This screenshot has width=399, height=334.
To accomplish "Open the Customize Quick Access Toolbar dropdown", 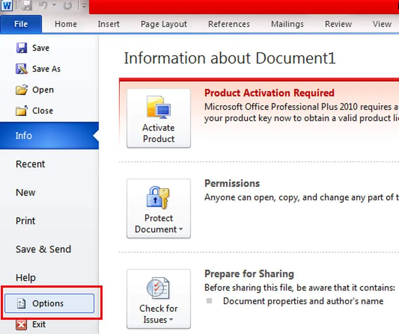I will click(84, 6).
